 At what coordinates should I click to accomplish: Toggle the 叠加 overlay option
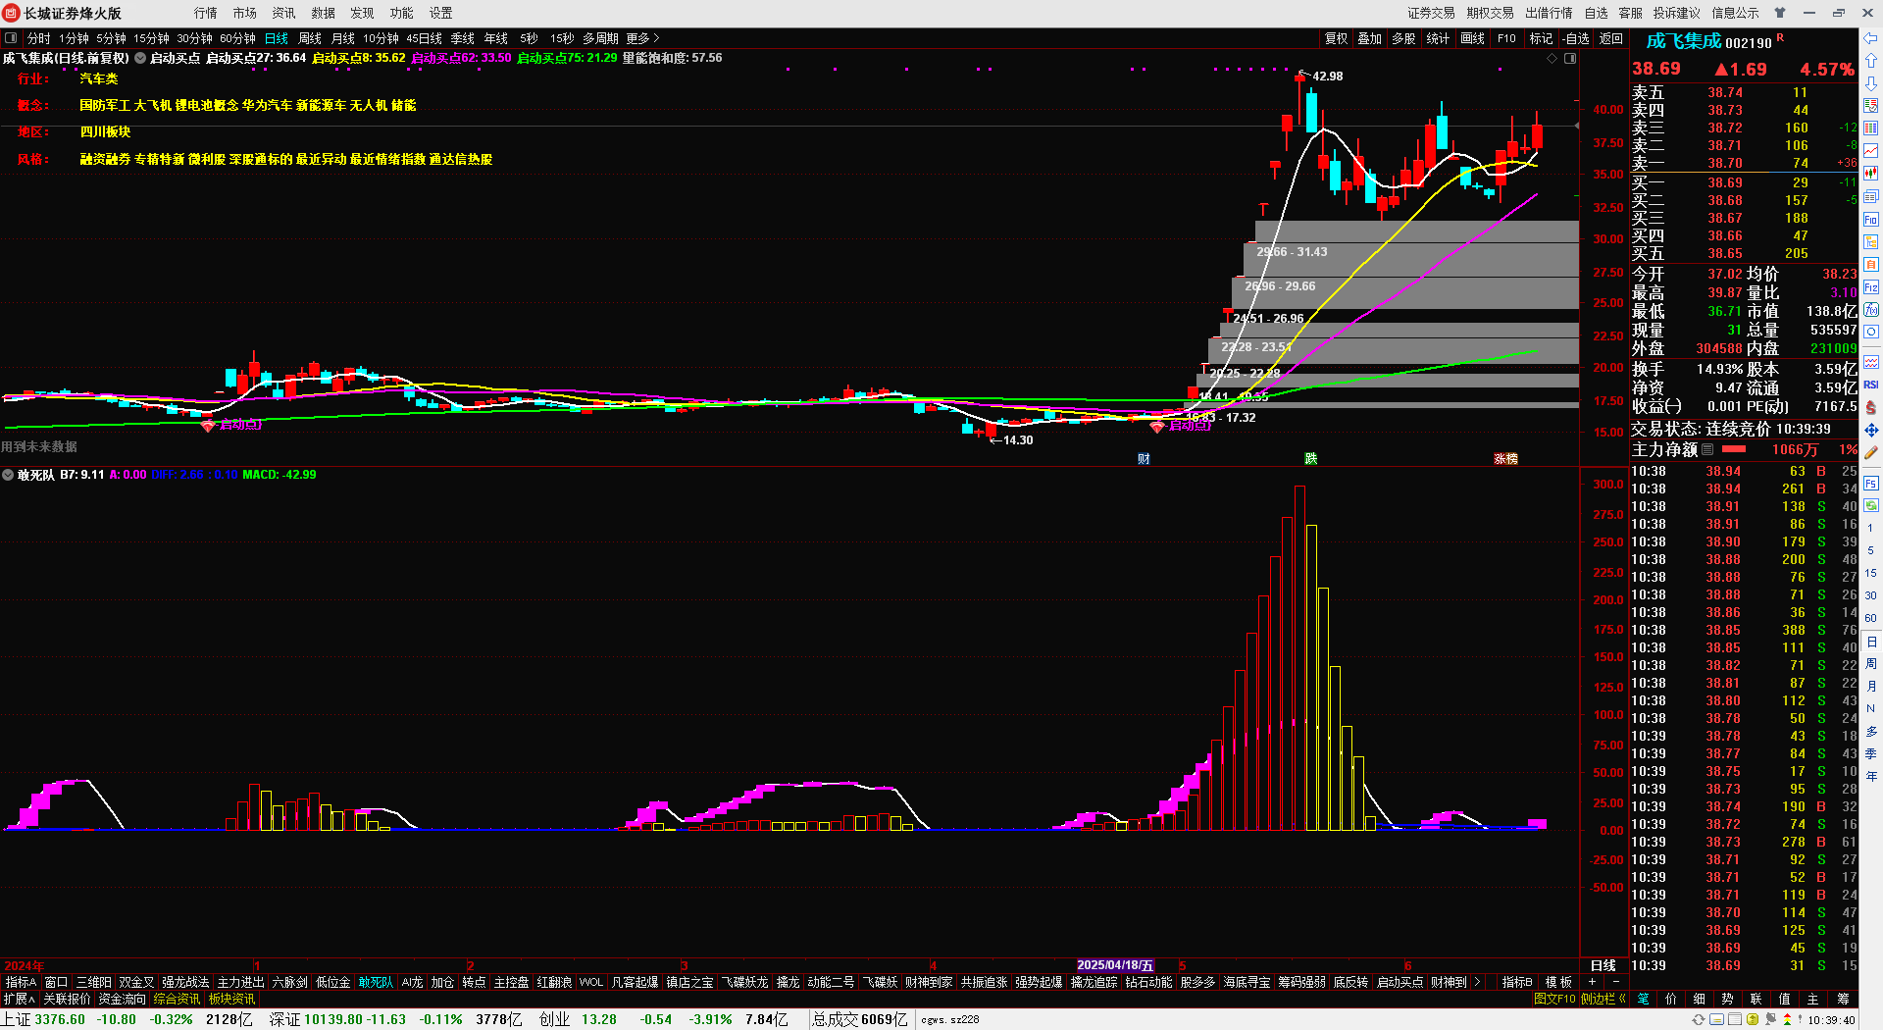click(1369, 38)
